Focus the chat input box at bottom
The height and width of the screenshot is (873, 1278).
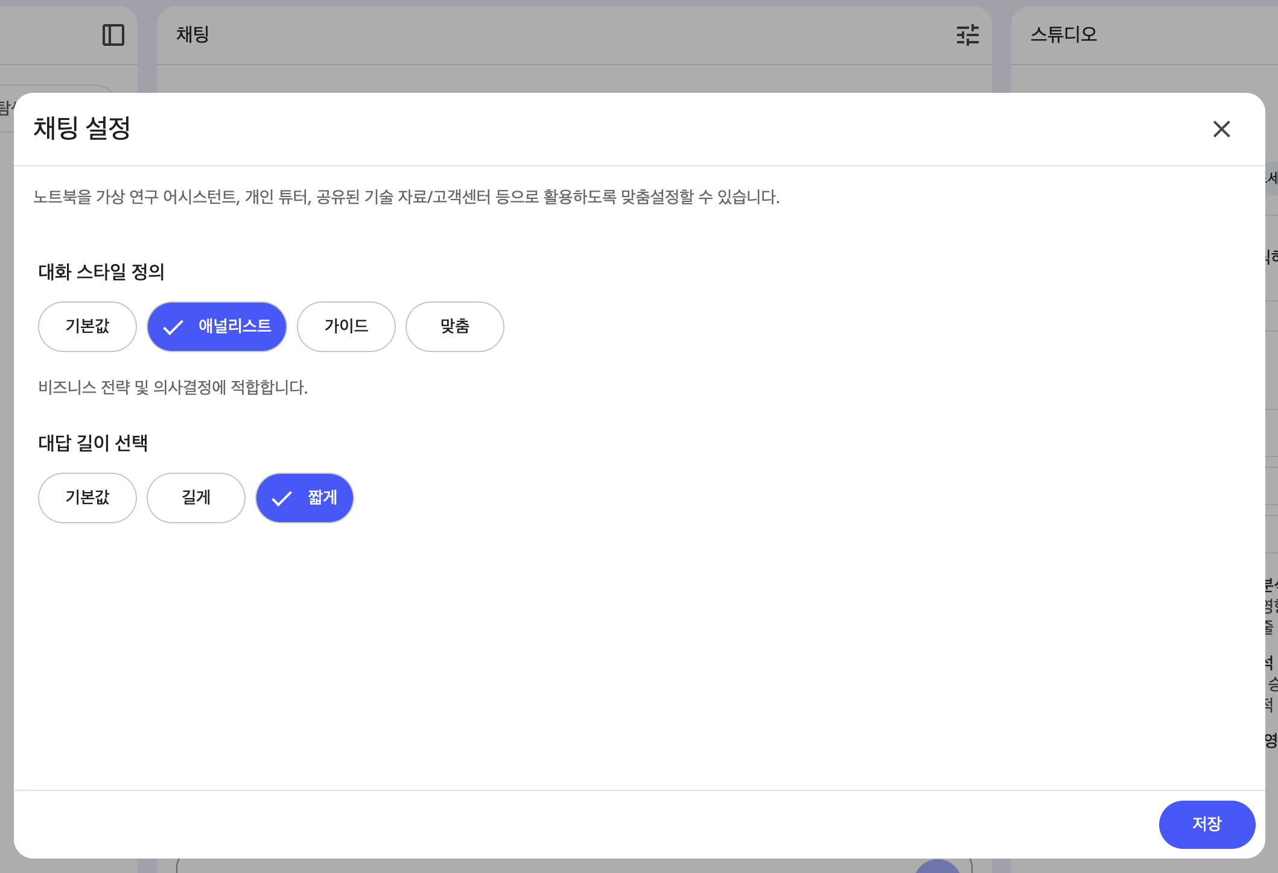pos(543,867)
